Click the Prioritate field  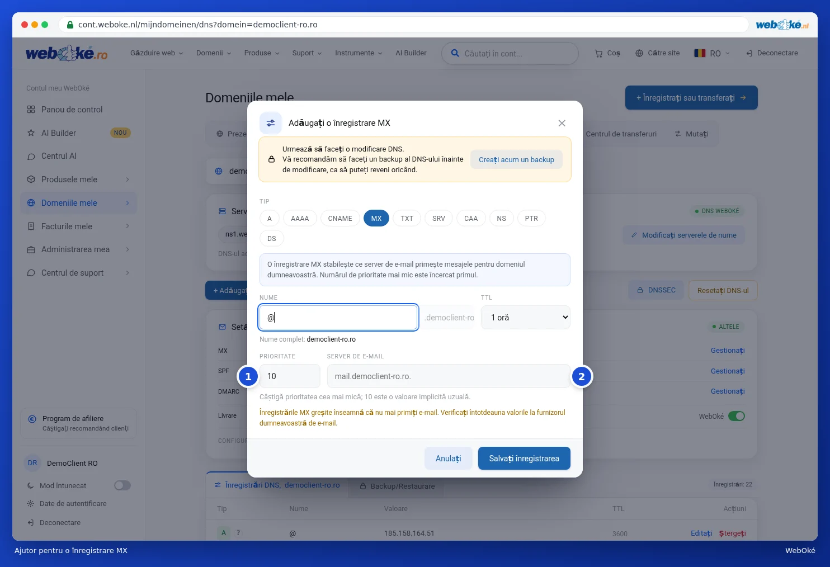tap(290, 376)
